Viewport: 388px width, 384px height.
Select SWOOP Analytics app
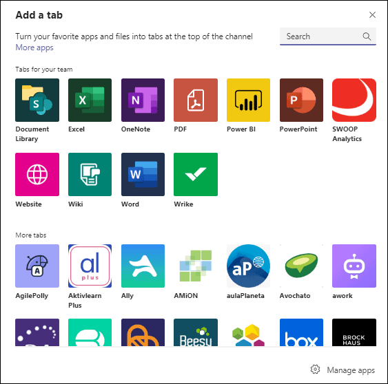click(x=354, y=100)
